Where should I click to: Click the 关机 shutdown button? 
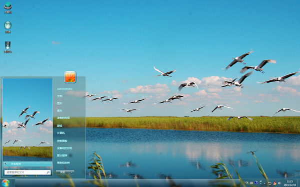point(63,173)
